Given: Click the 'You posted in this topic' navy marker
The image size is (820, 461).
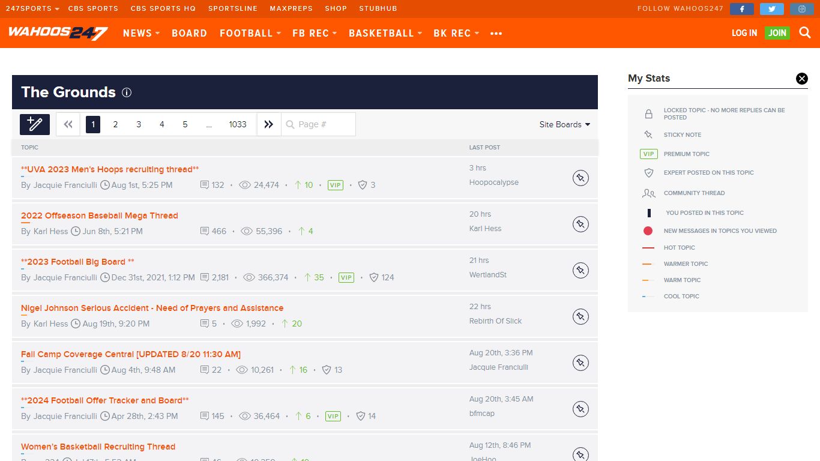Looking at the screenshot, I should pos(649,213).
